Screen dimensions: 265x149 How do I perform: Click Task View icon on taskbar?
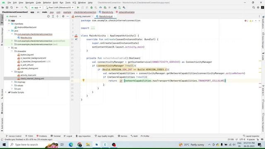62,145
